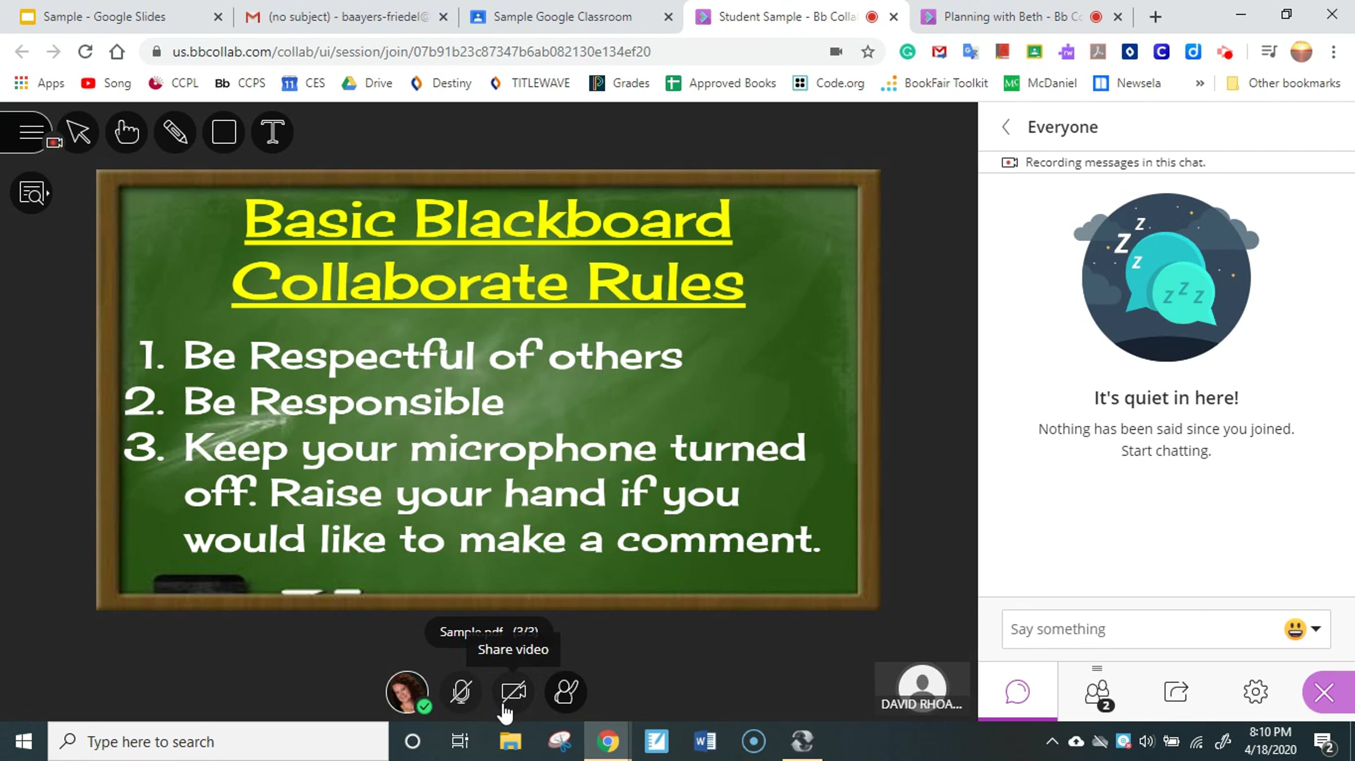The height and width of the screenshot is (761, 1355).
Task: Open the Drive bookmark
Action: 367,83
